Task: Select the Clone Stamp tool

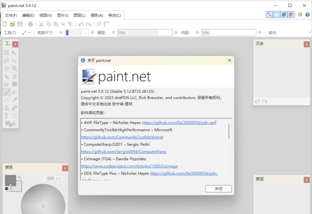Action: coord(6,108)
